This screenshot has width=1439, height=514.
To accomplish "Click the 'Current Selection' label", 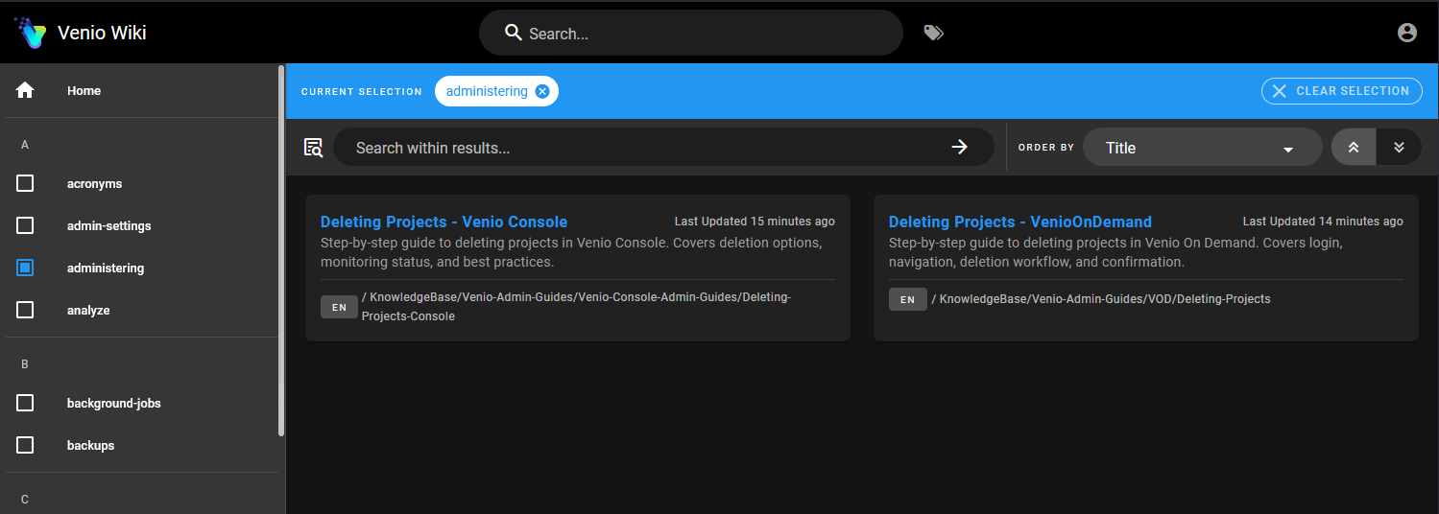I will (x=362, y=91).
